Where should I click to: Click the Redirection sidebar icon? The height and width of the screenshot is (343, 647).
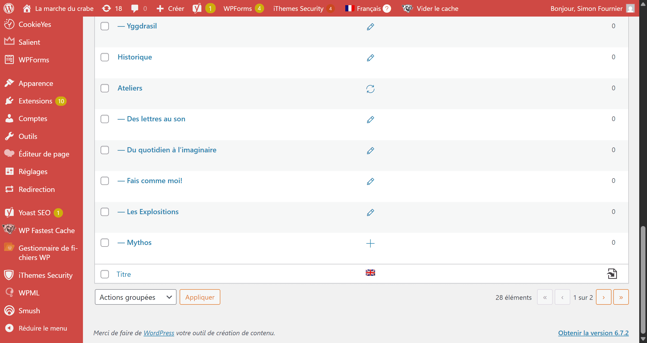pos(9,189)
